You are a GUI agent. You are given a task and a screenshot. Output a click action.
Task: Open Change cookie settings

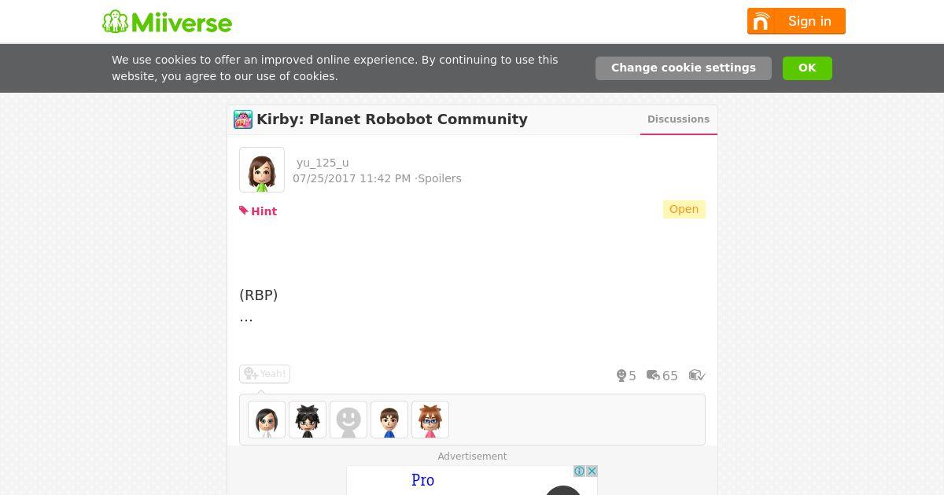pos(684,68)
